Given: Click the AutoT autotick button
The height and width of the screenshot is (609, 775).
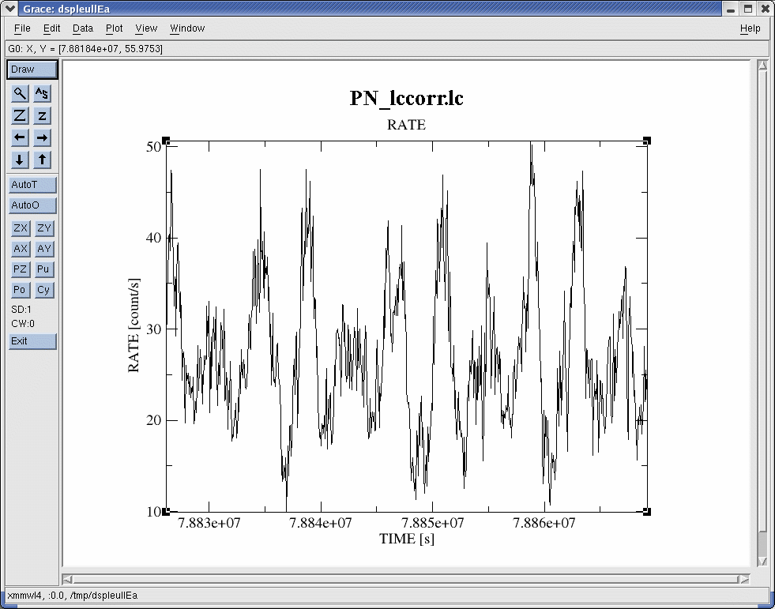Looking at the screenshot, I should (x=32, y=185).
